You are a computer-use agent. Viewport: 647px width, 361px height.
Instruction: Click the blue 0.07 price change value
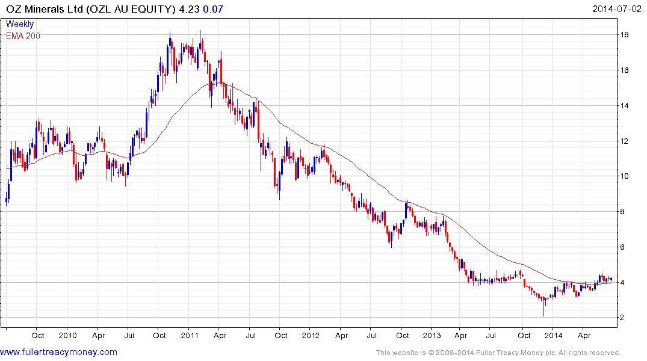pos(213,9)
